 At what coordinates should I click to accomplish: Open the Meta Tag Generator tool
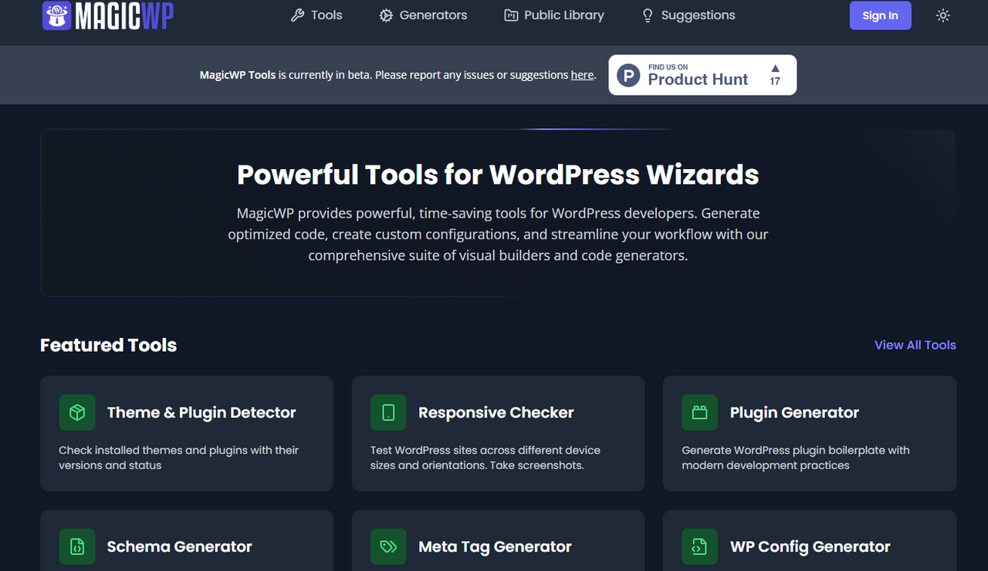498,540
